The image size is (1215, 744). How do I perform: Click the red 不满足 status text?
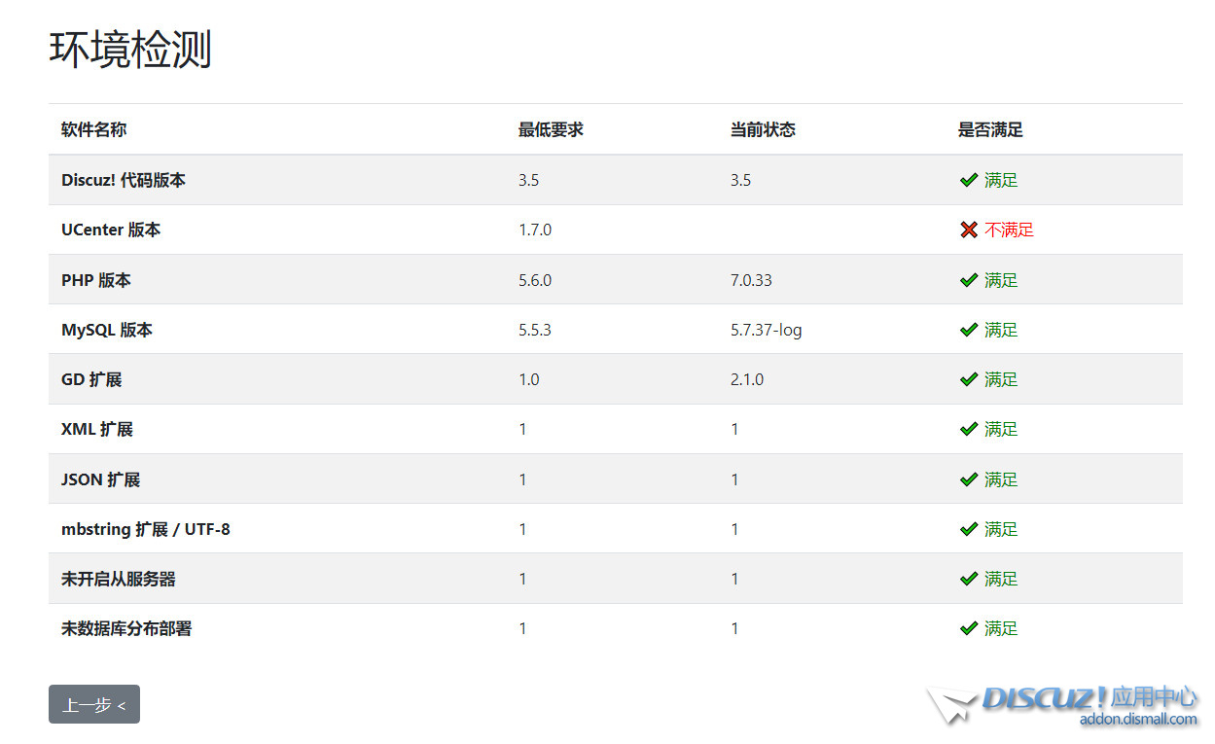tap(1009, 230)
